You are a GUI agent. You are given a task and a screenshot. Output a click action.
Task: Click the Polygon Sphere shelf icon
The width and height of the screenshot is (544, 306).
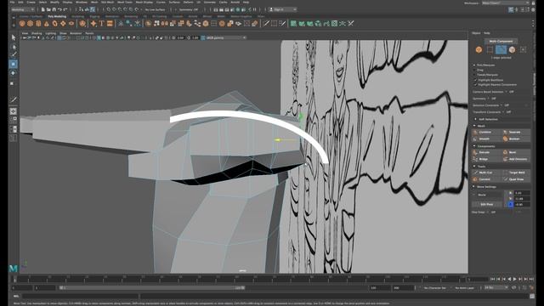click(22, 23)
